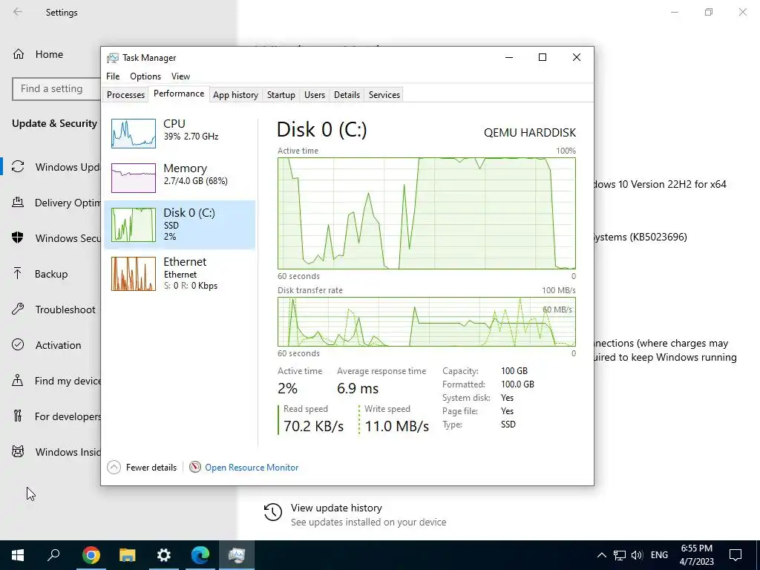Viewport: 760px width, 570px height.
Task: Switch to the Users tab
Action: point(315,95)
